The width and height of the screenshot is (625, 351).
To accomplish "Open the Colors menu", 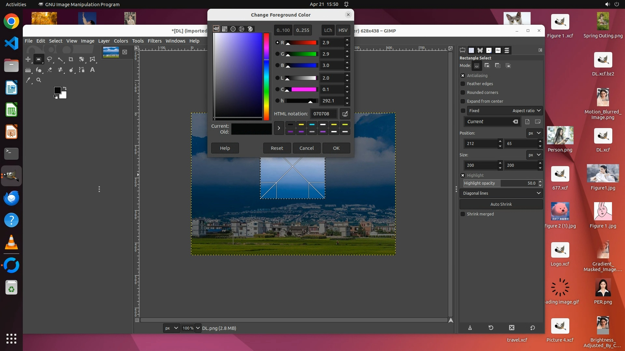I will coord(121,41).
